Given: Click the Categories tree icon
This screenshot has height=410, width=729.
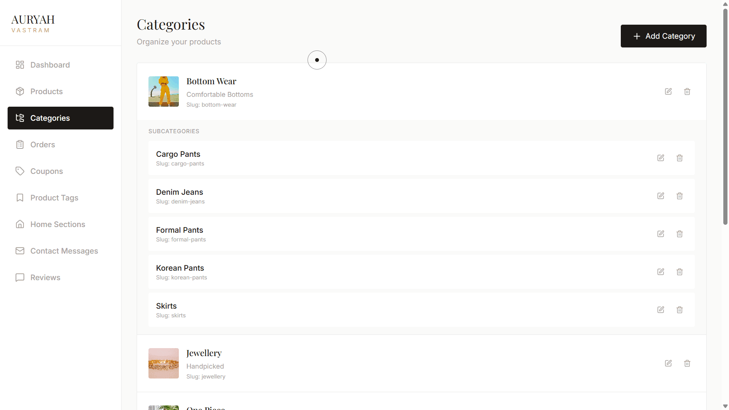Looking at the screenshot, I should 20,118.
